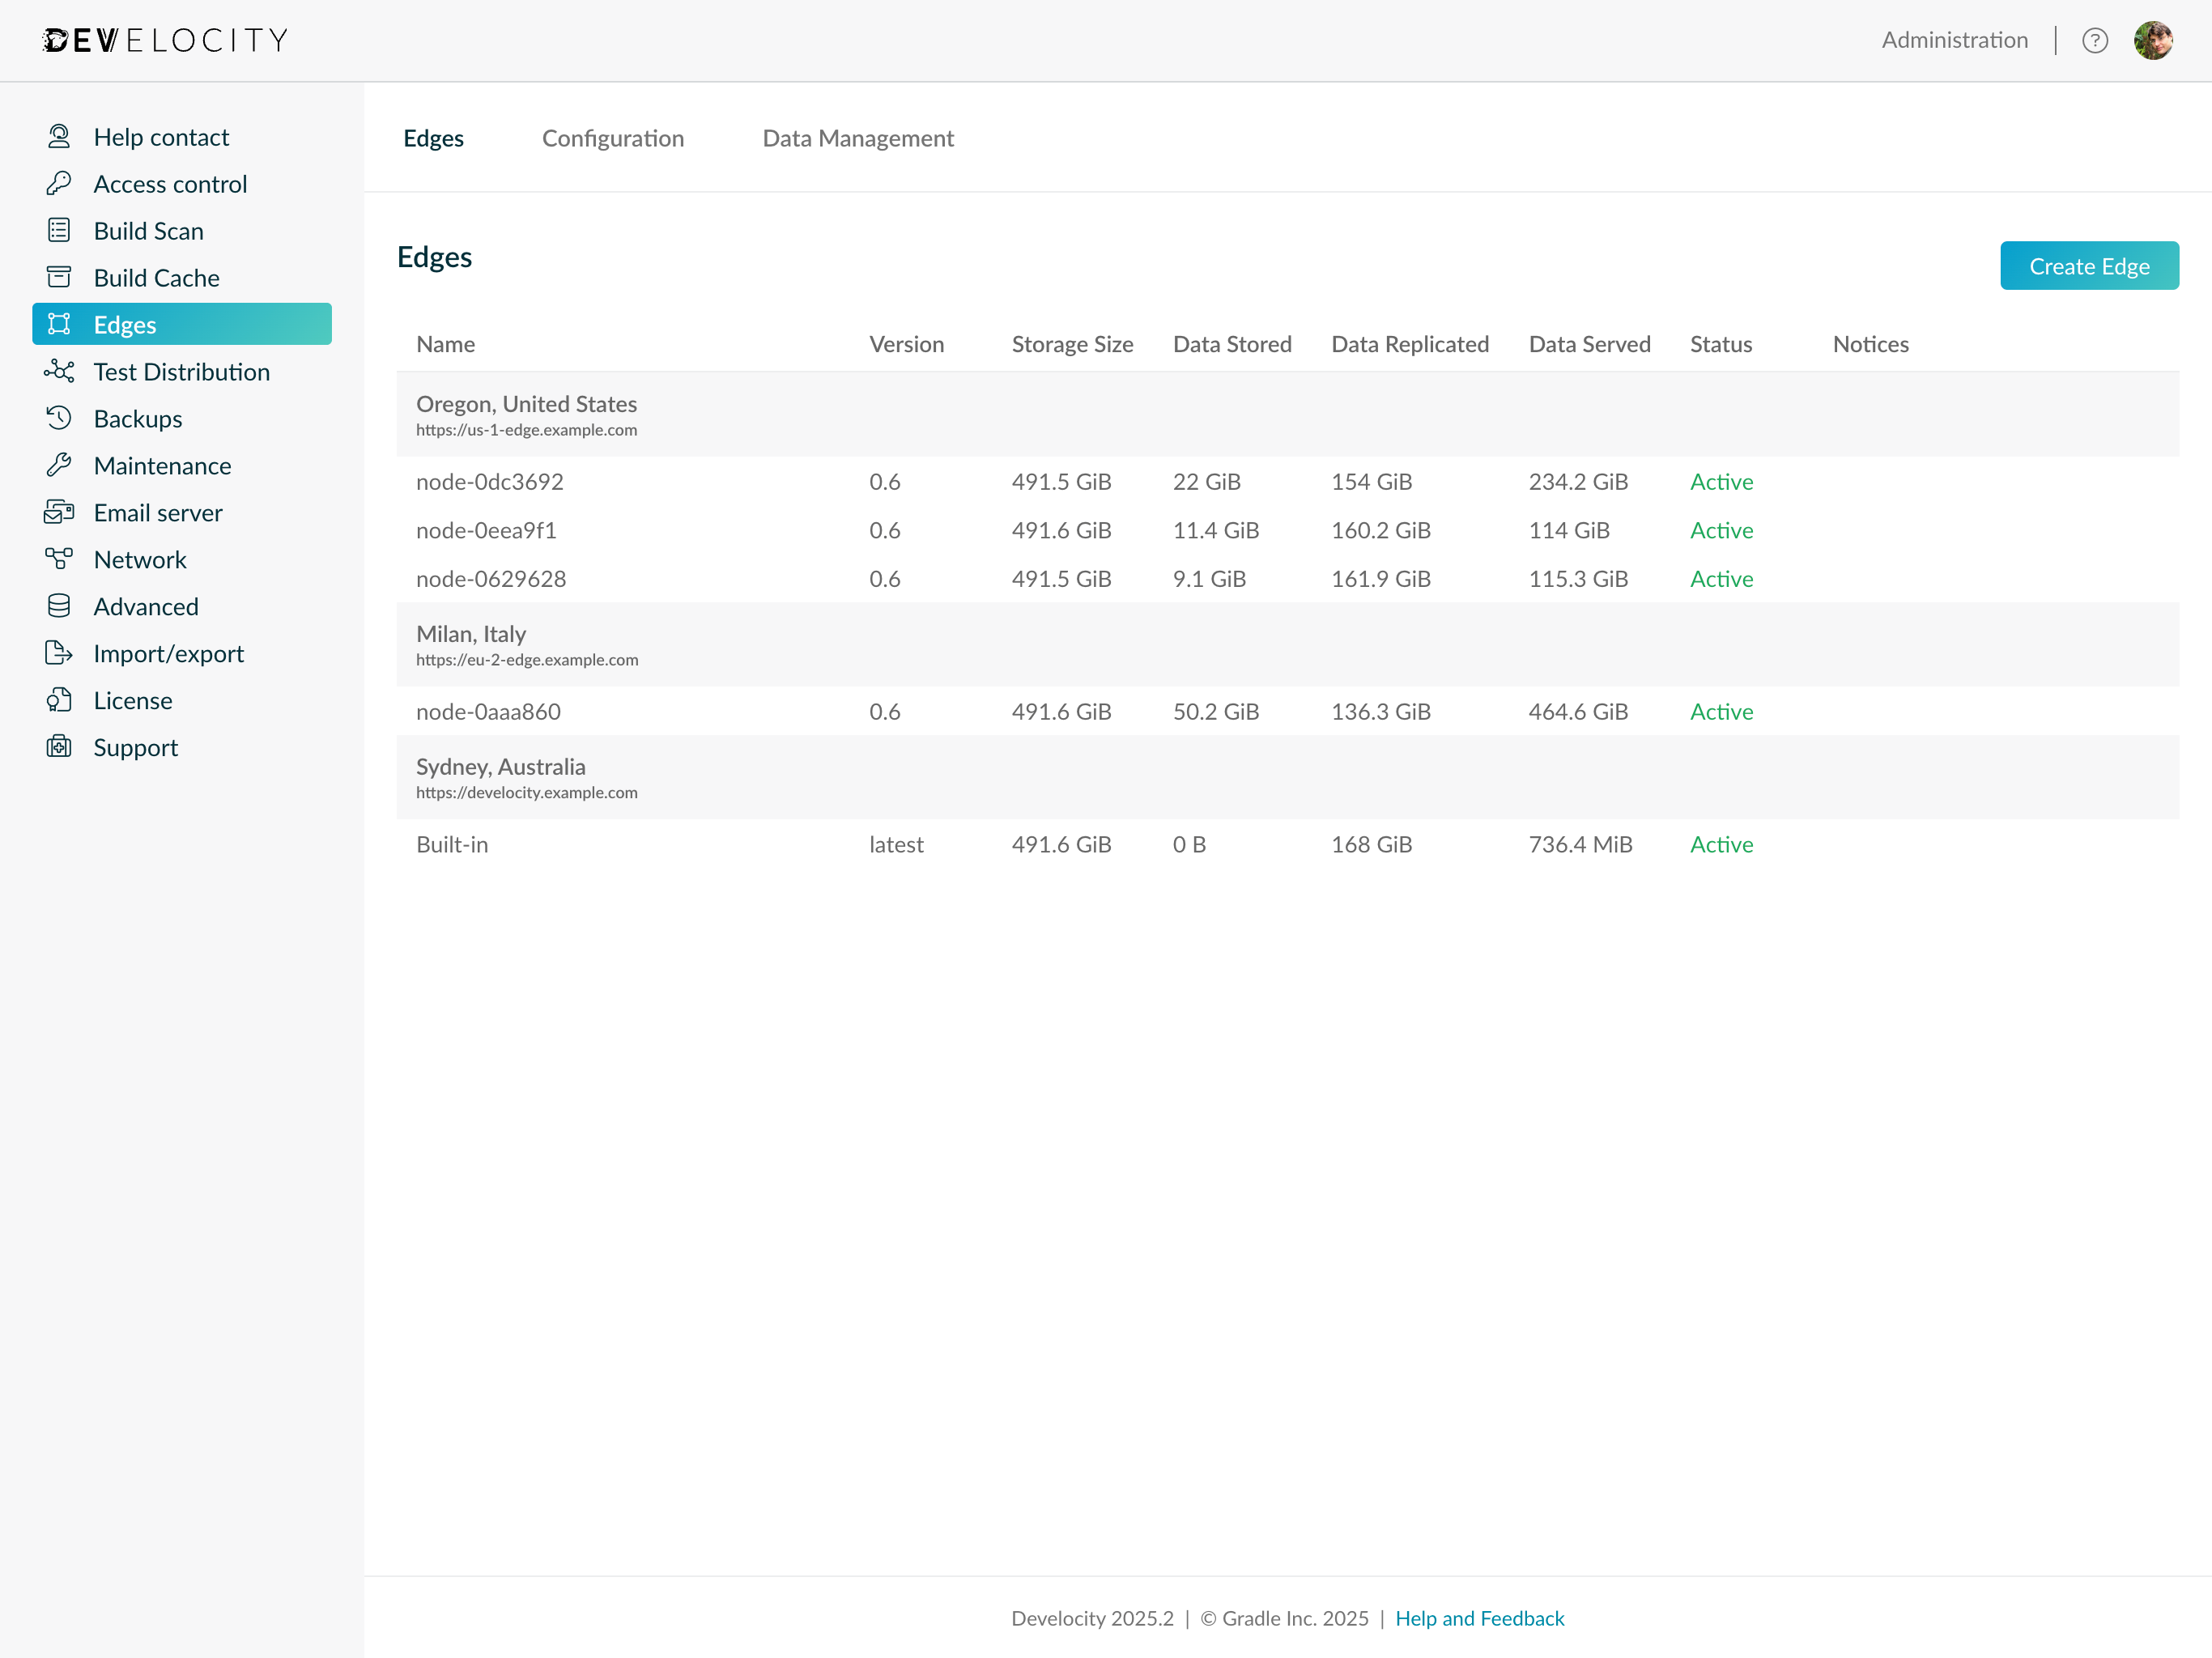Select the Network topology icon
The height and width of the screenshot is (1658, 2212).
click(x=60, y=559)
